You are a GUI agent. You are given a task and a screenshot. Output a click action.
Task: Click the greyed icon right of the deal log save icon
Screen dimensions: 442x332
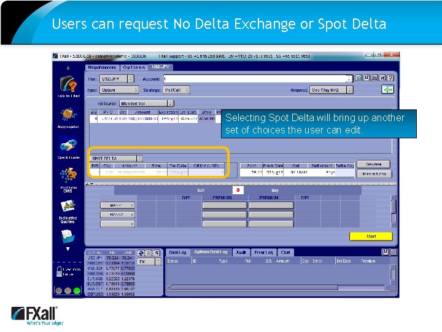coord(394,252)
